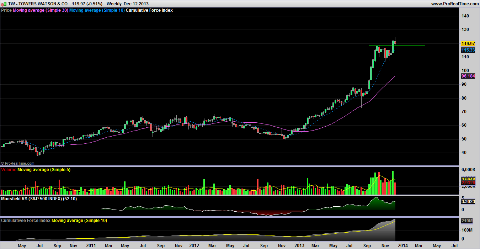Screen dimensions: 480x249
Task: Click the Cumulativee Force Index panel label
Action: (x=26, y=221)
